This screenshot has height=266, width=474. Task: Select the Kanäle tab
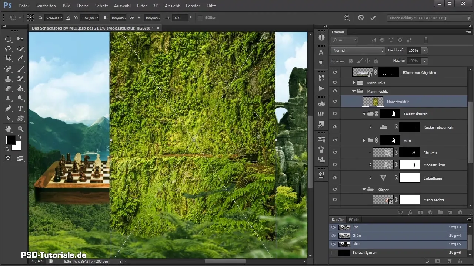point(338,219)
